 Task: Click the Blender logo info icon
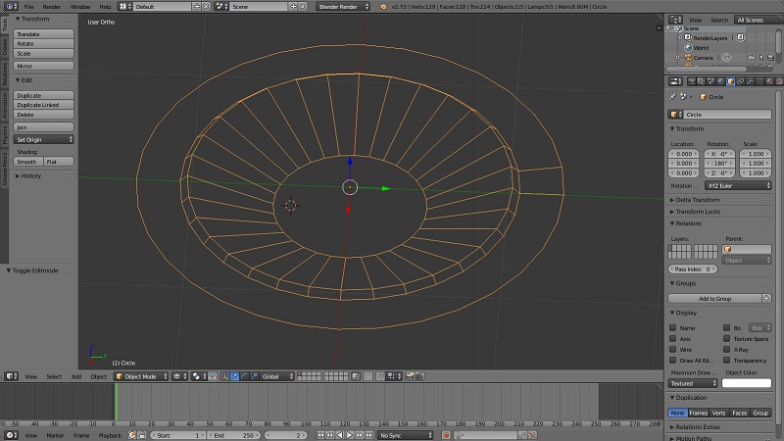[x=382, y=6]
